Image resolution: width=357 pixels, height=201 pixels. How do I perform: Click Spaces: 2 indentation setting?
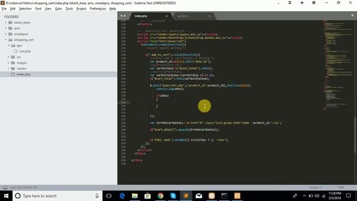click(315, 188)
